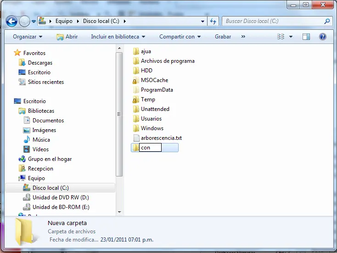Image resolution: width=337 pixels, height=253 pixels.
Task: Show more toolbar commands chevron
Action: click(x=243, y=37)
